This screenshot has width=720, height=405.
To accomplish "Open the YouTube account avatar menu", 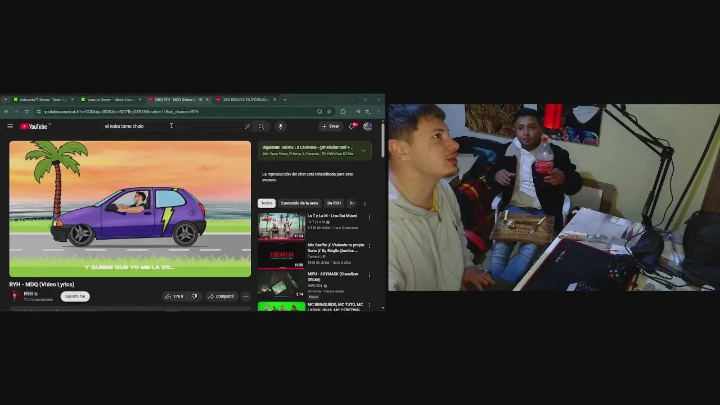I will point(367,126).
